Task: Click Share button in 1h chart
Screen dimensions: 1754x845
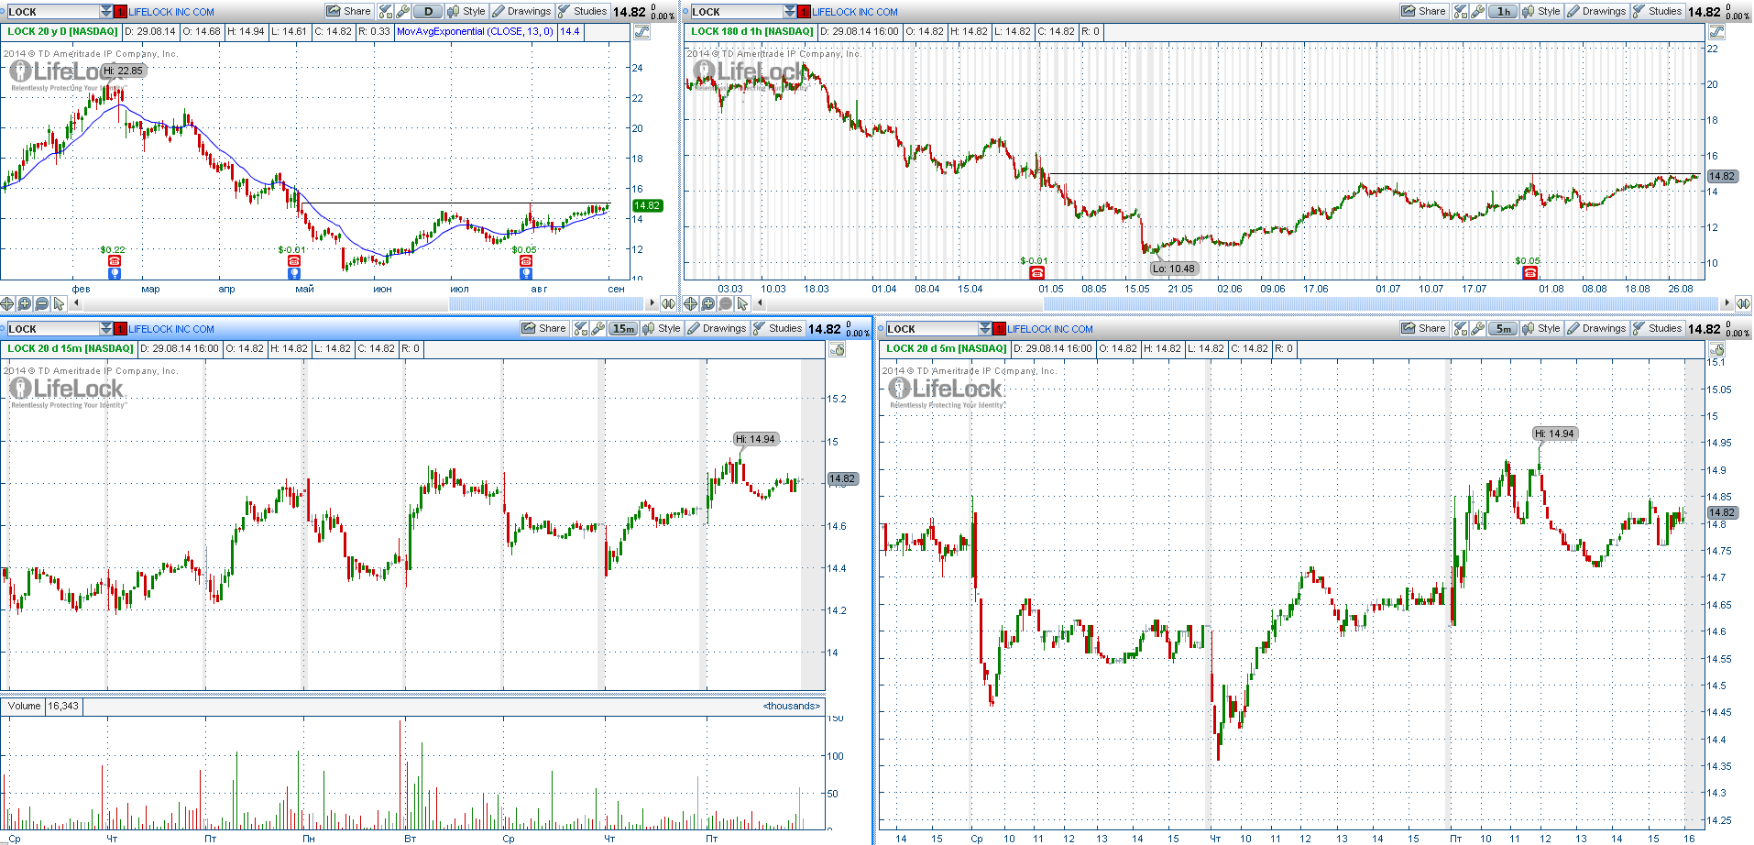Action: pos(1424,11)
